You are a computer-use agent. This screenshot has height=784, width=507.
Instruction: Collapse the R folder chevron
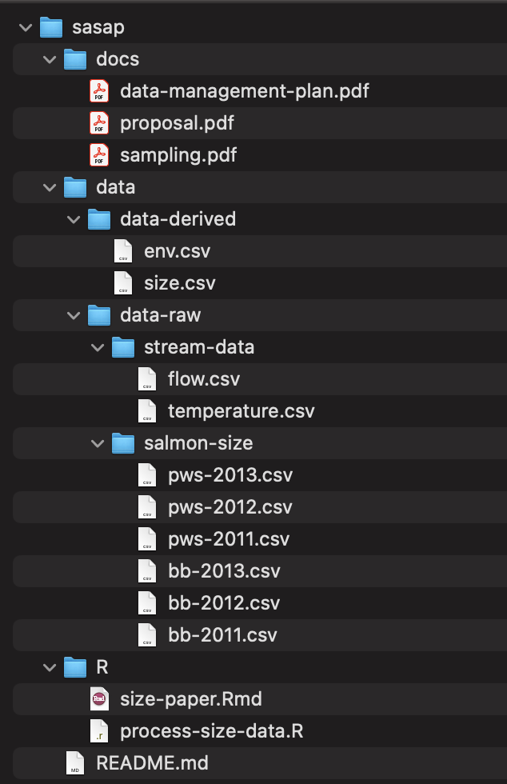point(50,668)
